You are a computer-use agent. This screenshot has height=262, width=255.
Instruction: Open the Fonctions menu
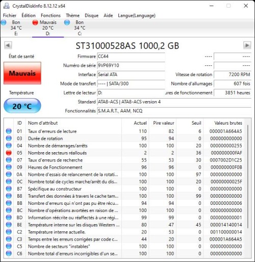click(x=50, y=15)
